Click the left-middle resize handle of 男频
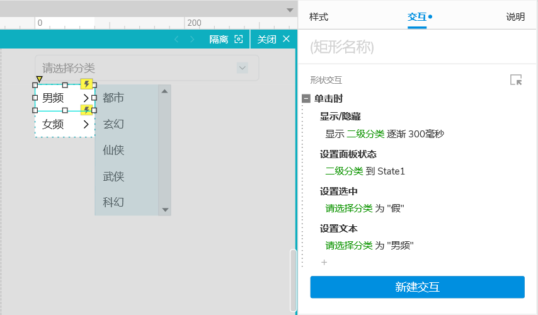This screenshot has width=538, height=315. (x=35, y=98)
